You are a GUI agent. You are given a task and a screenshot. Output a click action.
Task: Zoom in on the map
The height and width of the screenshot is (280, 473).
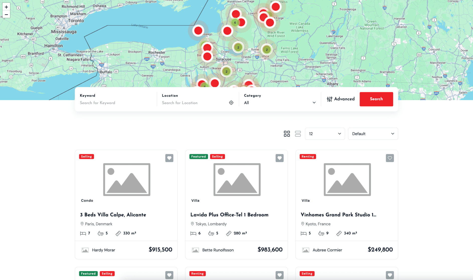(6, 7)
